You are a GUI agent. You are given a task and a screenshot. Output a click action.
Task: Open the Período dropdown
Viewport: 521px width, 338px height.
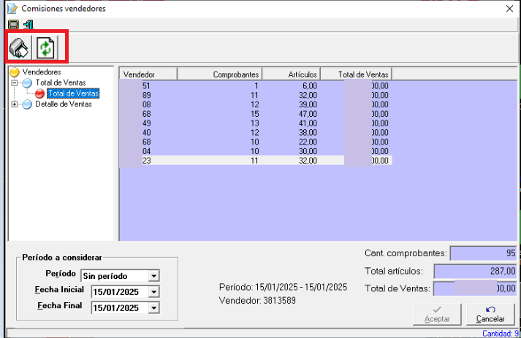pyautogui.click(x=153, y=276)
